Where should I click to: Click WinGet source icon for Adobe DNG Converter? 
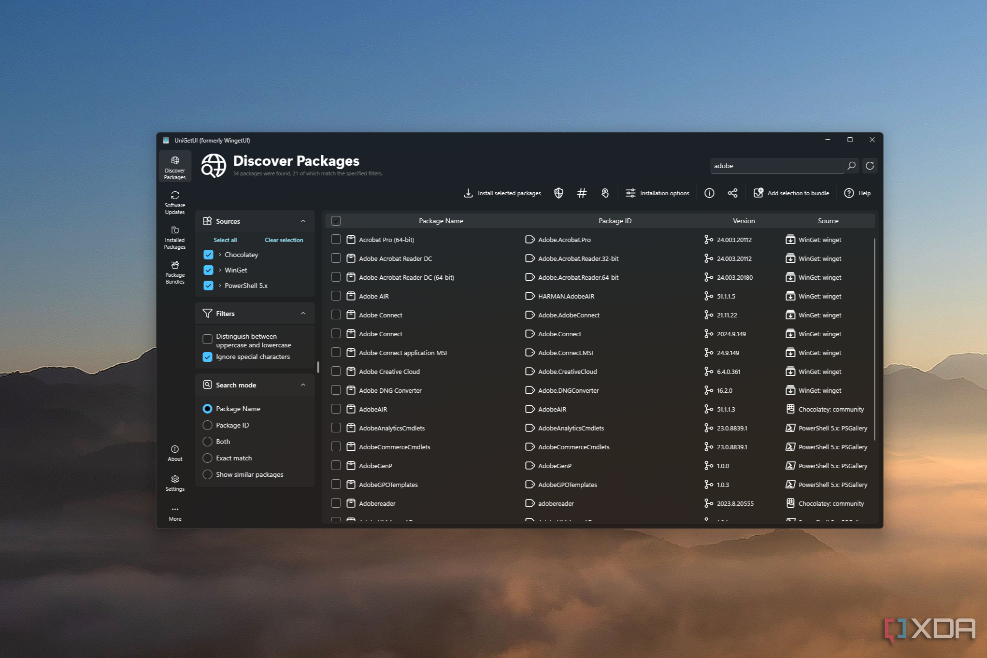click(790, 390)
